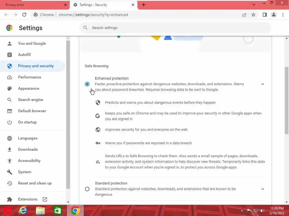This screenshot has width=289, height=216.
Task: Switch to the Settings - Security tab
Action: (x=104, y=5)
